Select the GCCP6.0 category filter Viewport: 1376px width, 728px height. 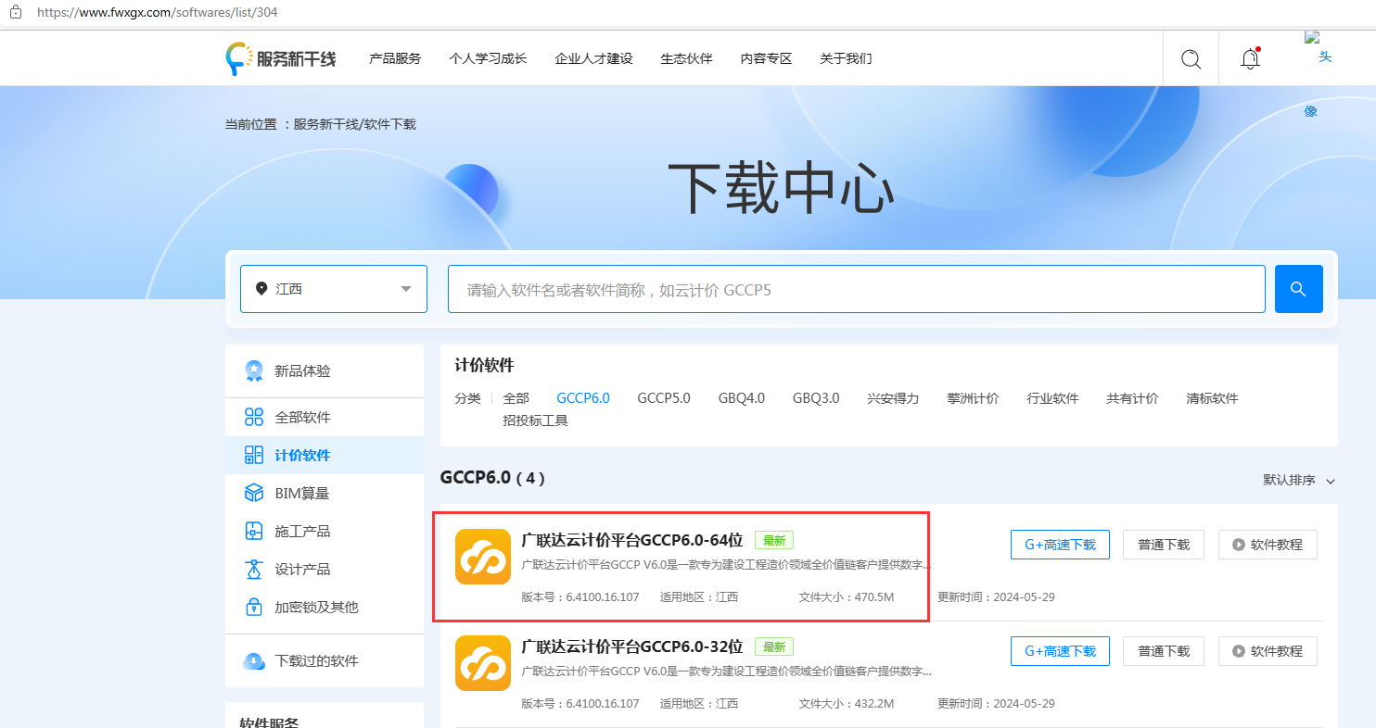(583, 398)
